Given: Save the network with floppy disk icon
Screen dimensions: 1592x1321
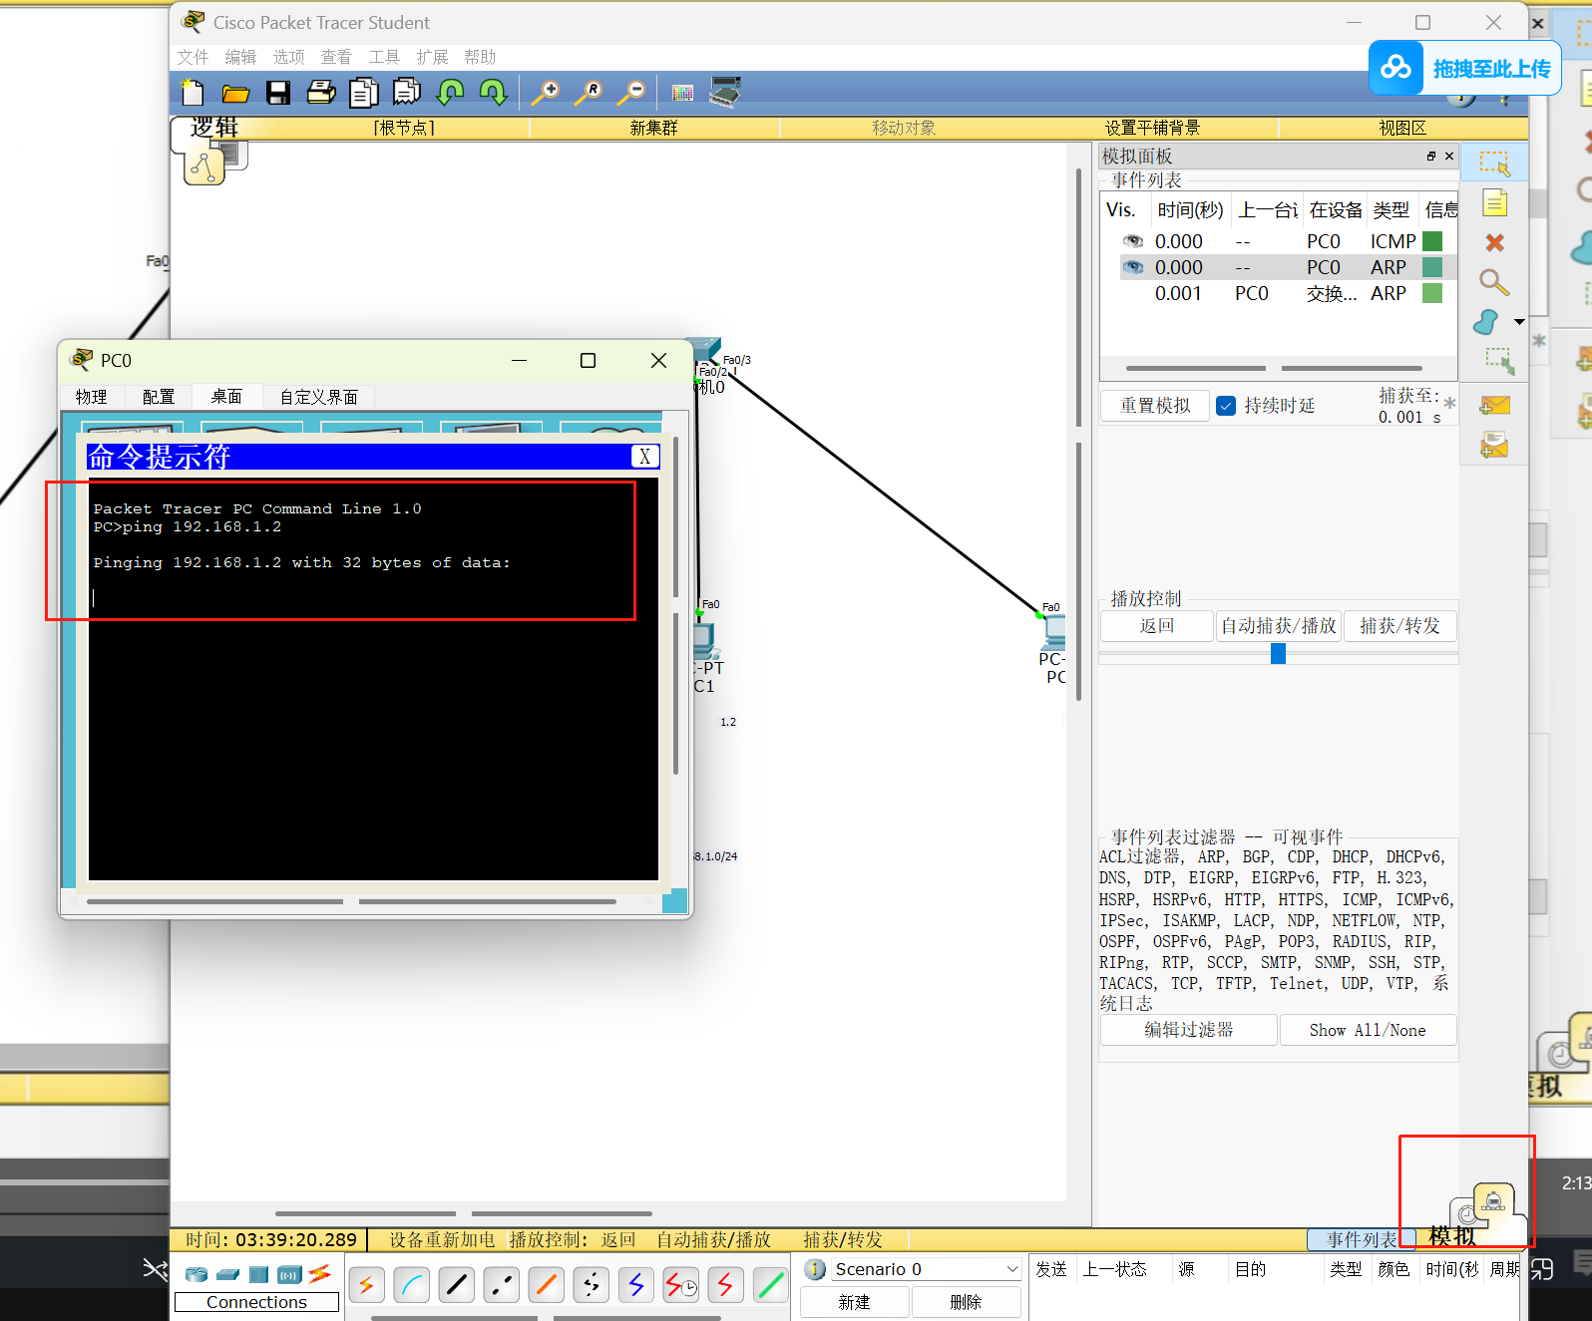Looking at the screenshot, I should pyautogui.click(x=278, y=93).
